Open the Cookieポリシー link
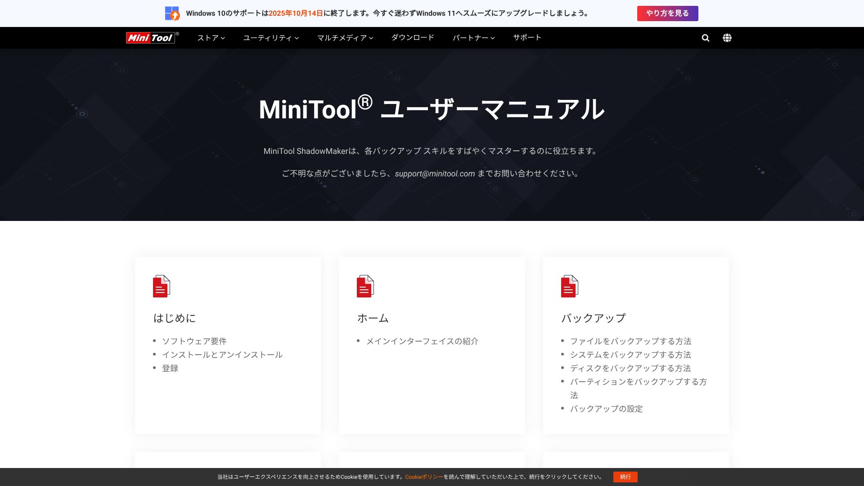 pos(424,477)
